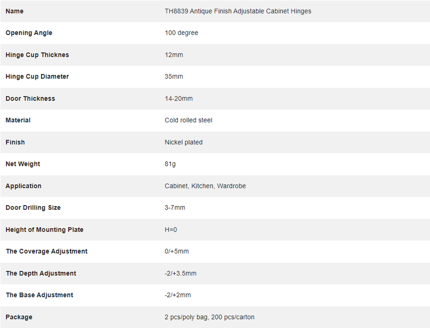Screen dimensions: 430x328
Task: Click the 100 degree value
Action: pos(181,33)
